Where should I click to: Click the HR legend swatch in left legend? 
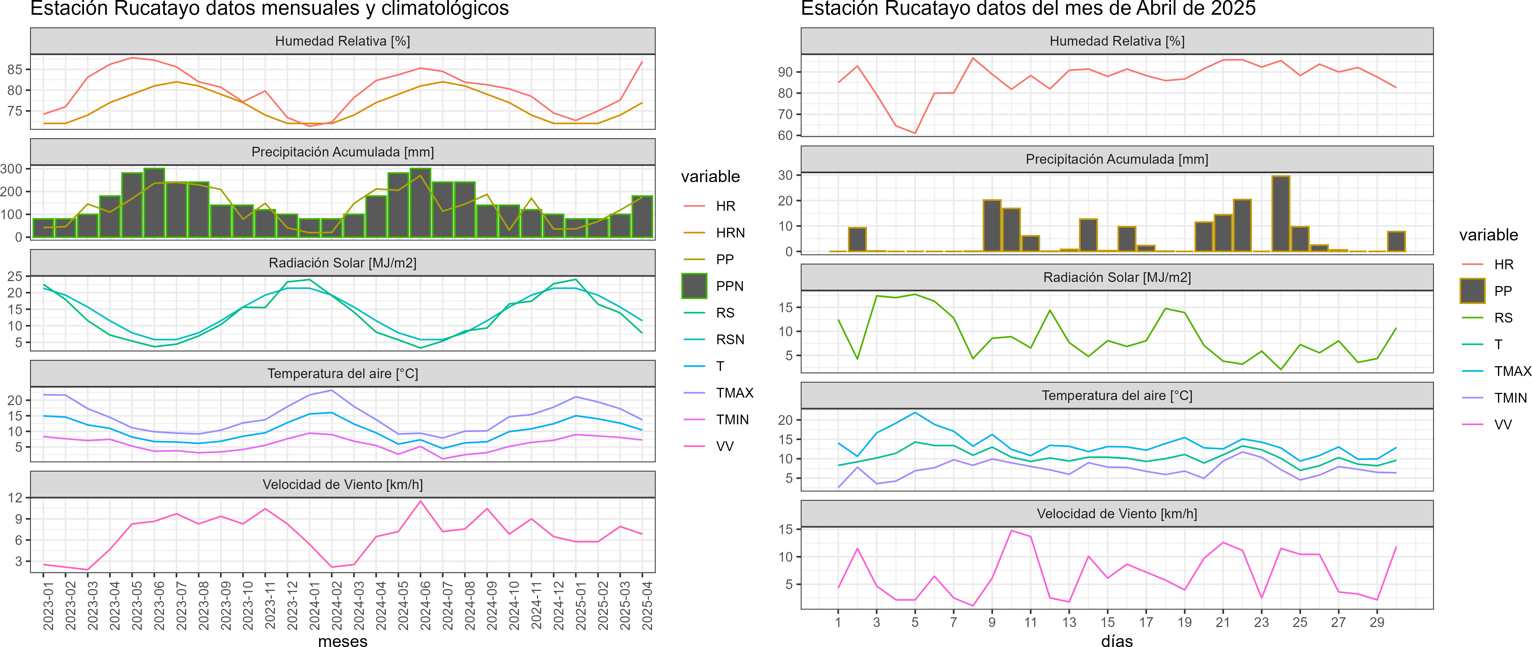(694, 206)
